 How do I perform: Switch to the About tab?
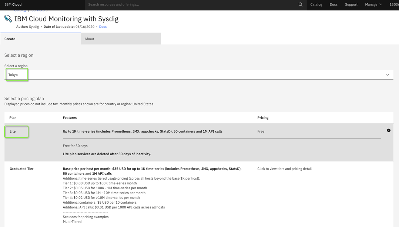tap(121, 39)
